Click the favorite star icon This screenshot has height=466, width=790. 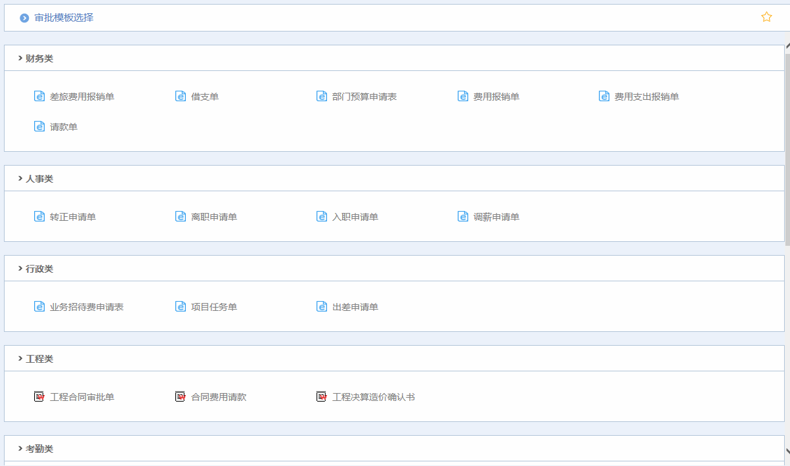[766, 17]
